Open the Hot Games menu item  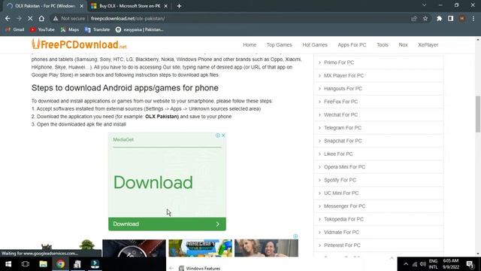tap(315, 45)
